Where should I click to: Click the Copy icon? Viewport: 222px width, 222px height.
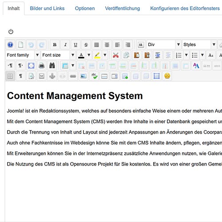(x=126, y=55)
